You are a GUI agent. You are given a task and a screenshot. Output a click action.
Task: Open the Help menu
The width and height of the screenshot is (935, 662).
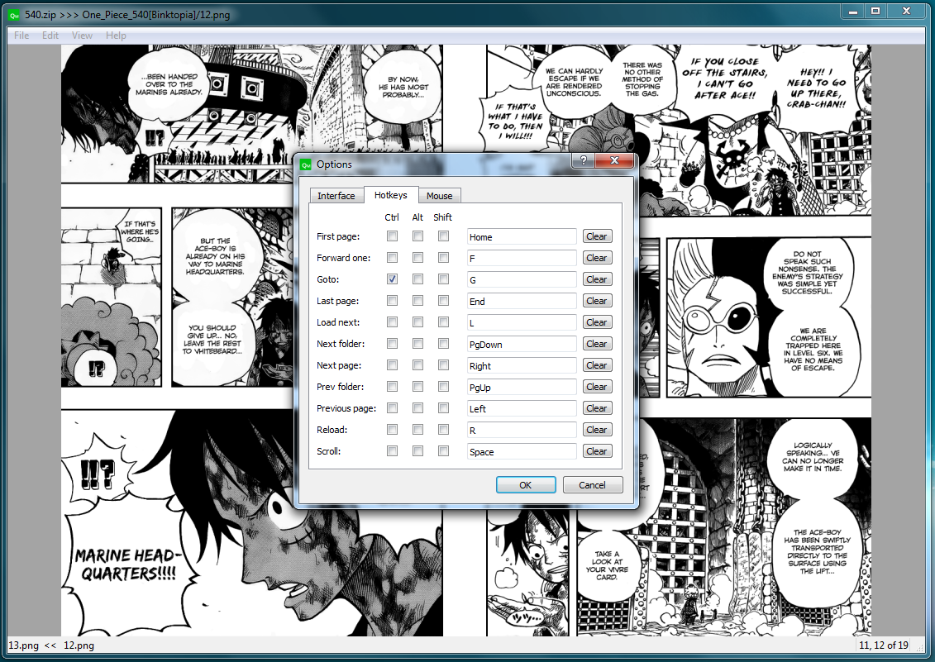pyautogui.click(x=116, y=36)
